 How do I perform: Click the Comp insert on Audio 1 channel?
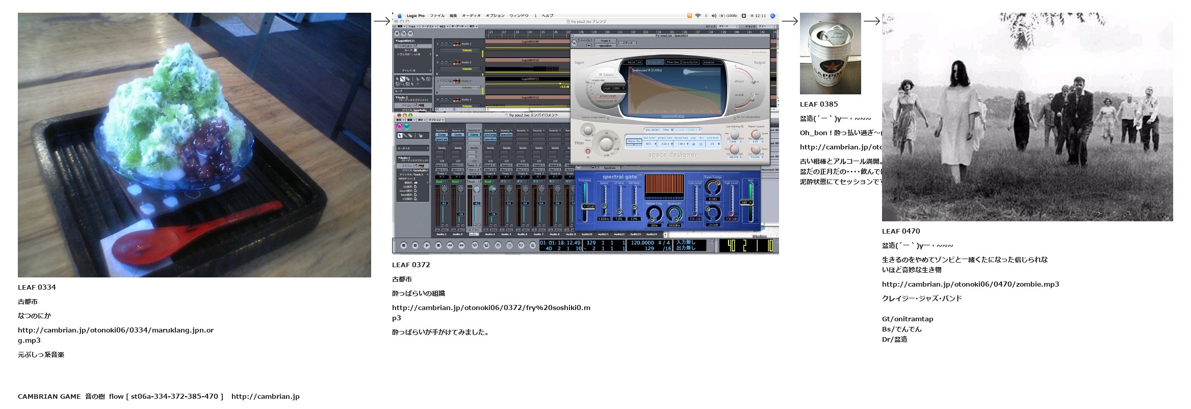click(x=442, y=135)
